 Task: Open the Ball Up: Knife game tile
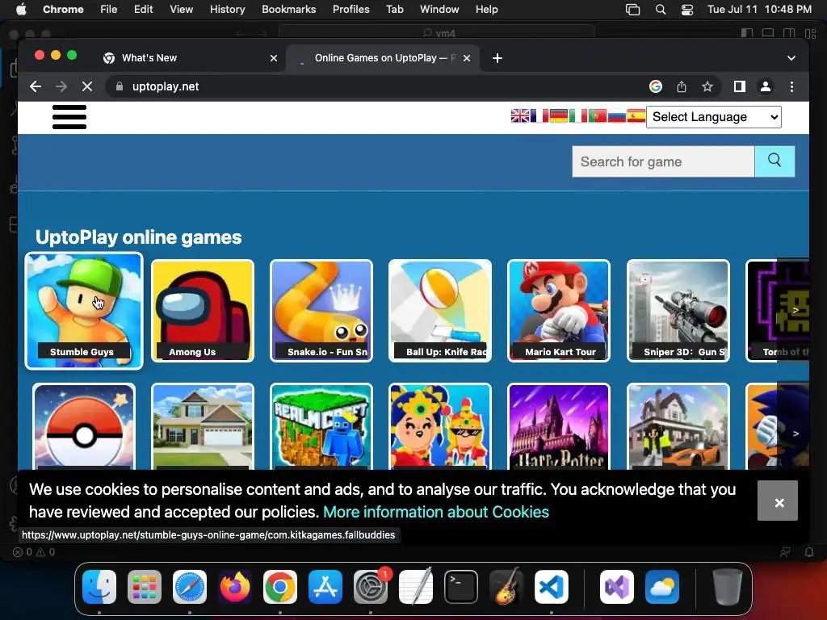(x=440, y=311)
